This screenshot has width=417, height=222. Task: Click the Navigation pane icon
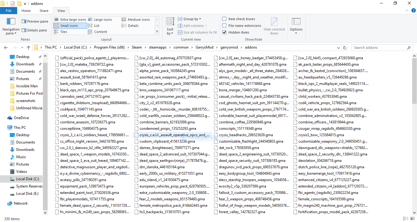click(x=11, y=21)
